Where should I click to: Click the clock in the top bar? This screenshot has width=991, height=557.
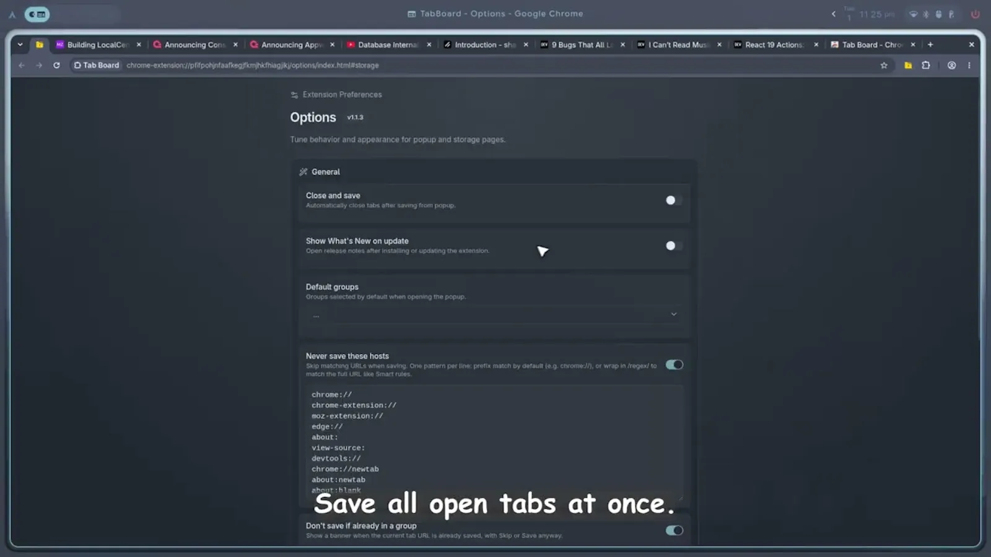876,14
